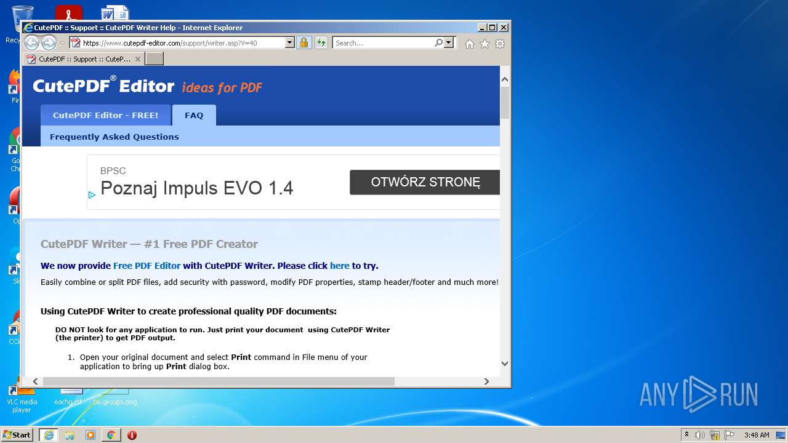This screenshot has height=443, width=788.
Task: Click the Refresh page icon
Action: pos(321,42)
